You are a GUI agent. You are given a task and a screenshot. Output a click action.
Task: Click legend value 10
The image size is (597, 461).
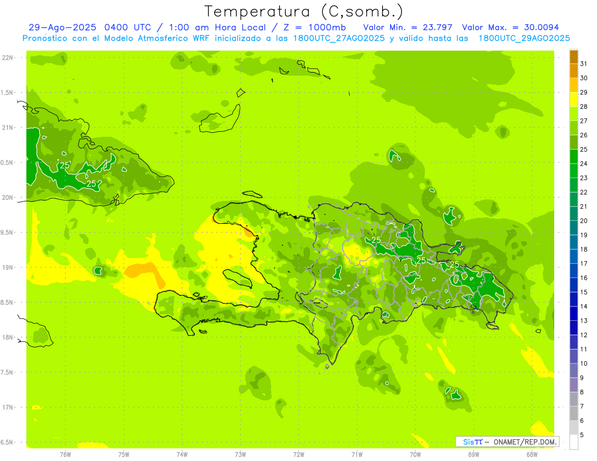coord(584,364)
